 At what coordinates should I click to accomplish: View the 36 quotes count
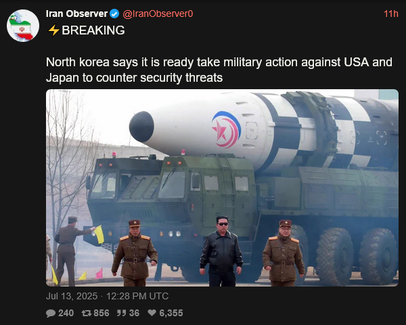click(x=135, y=313)
